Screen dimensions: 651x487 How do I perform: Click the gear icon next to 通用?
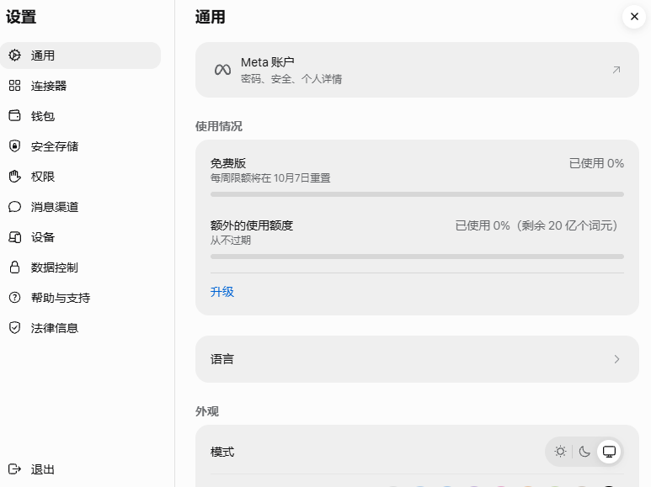tap(14, 56)
